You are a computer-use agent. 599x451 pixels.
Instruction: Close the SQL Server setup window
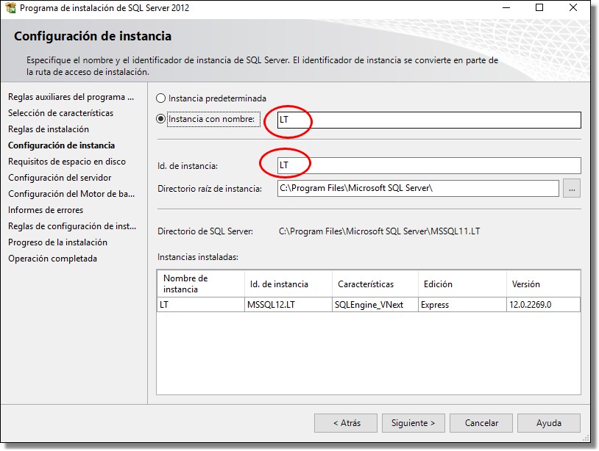pos(573,7)
